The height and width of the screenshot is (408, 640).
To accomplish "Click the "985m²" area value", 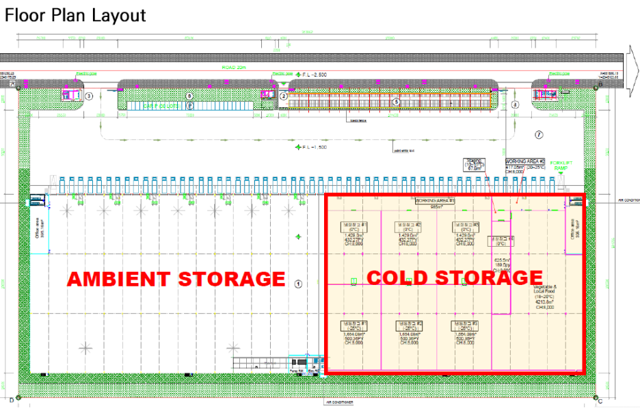I will [436, 207].
